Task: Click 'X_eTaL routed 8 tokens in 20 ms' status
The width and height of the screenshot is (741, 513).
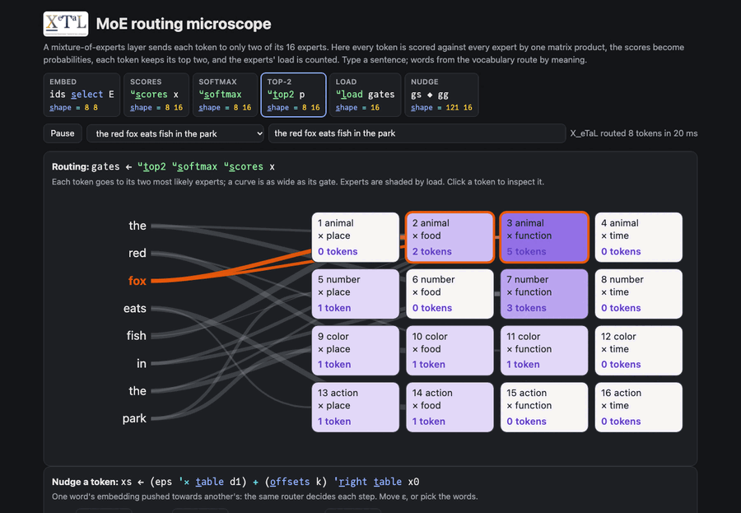Action: pyautogui.click(x=634, y=133)
